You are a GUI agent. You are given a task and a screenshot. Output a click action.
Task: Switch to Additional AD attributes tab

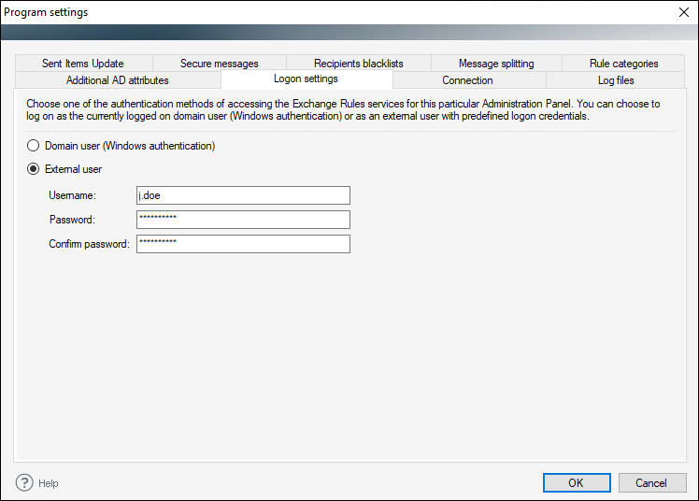click(x=118, y=80)
